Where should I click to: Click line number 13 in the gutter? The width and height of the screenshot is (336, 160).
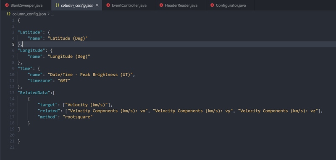tap(12, 93)
